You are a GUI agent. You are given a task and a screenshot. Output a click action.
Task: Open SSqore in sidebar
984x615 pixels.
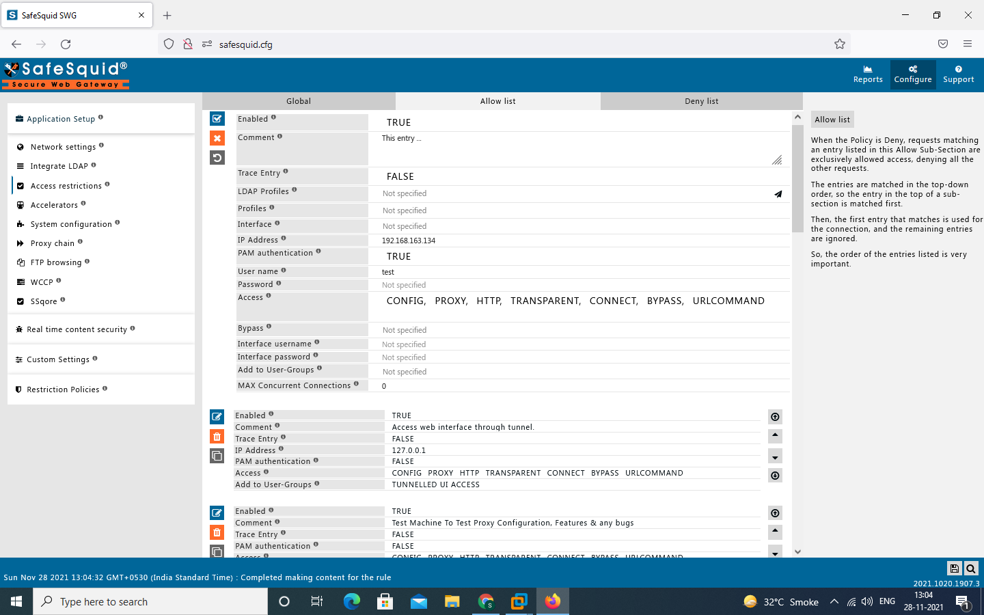click(44, 301)
